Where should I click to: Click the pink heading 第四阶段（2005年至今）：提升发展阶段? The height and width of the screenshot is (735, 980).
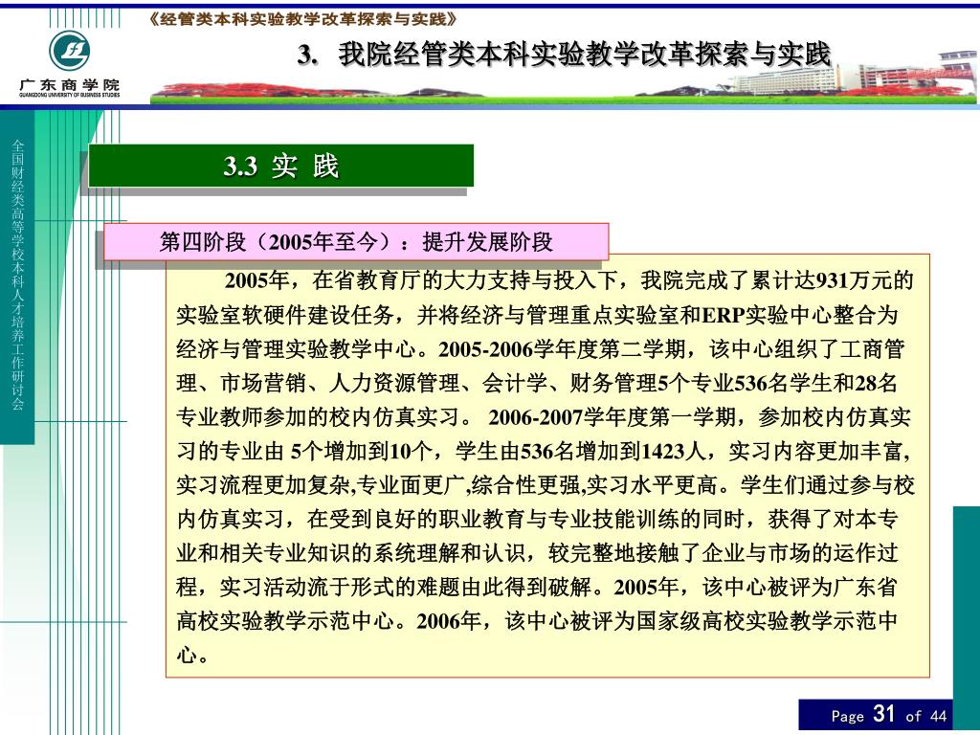click(x=356, y=242)
